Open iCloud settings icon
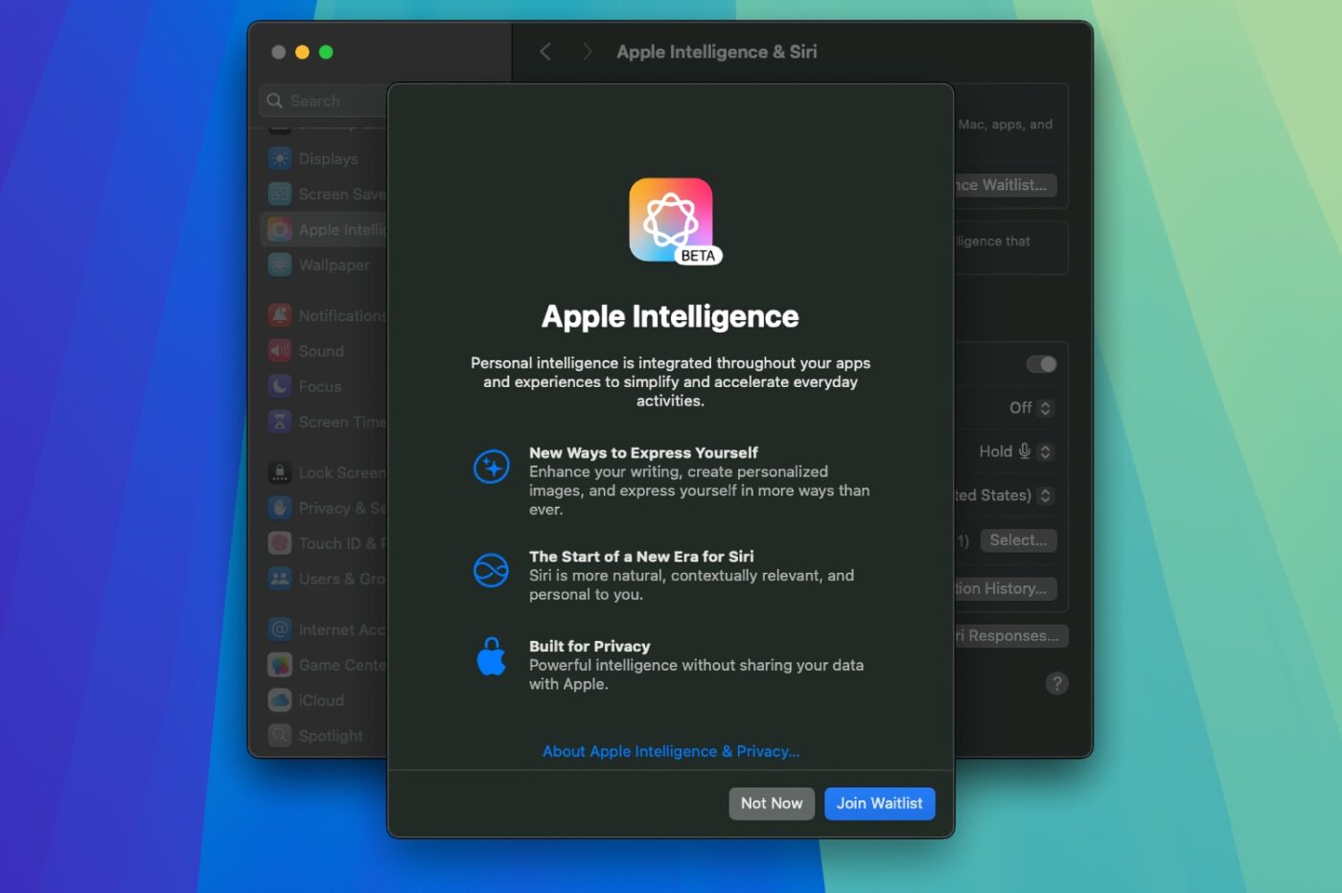The image size is (1342, 893). pos(280,700)
